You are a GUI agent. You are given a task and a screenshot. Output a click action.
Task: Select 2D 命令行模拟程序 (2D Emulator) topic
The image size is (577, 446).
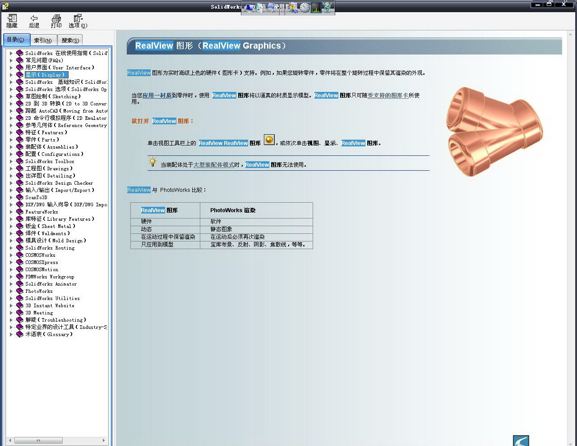coord(66,118)
